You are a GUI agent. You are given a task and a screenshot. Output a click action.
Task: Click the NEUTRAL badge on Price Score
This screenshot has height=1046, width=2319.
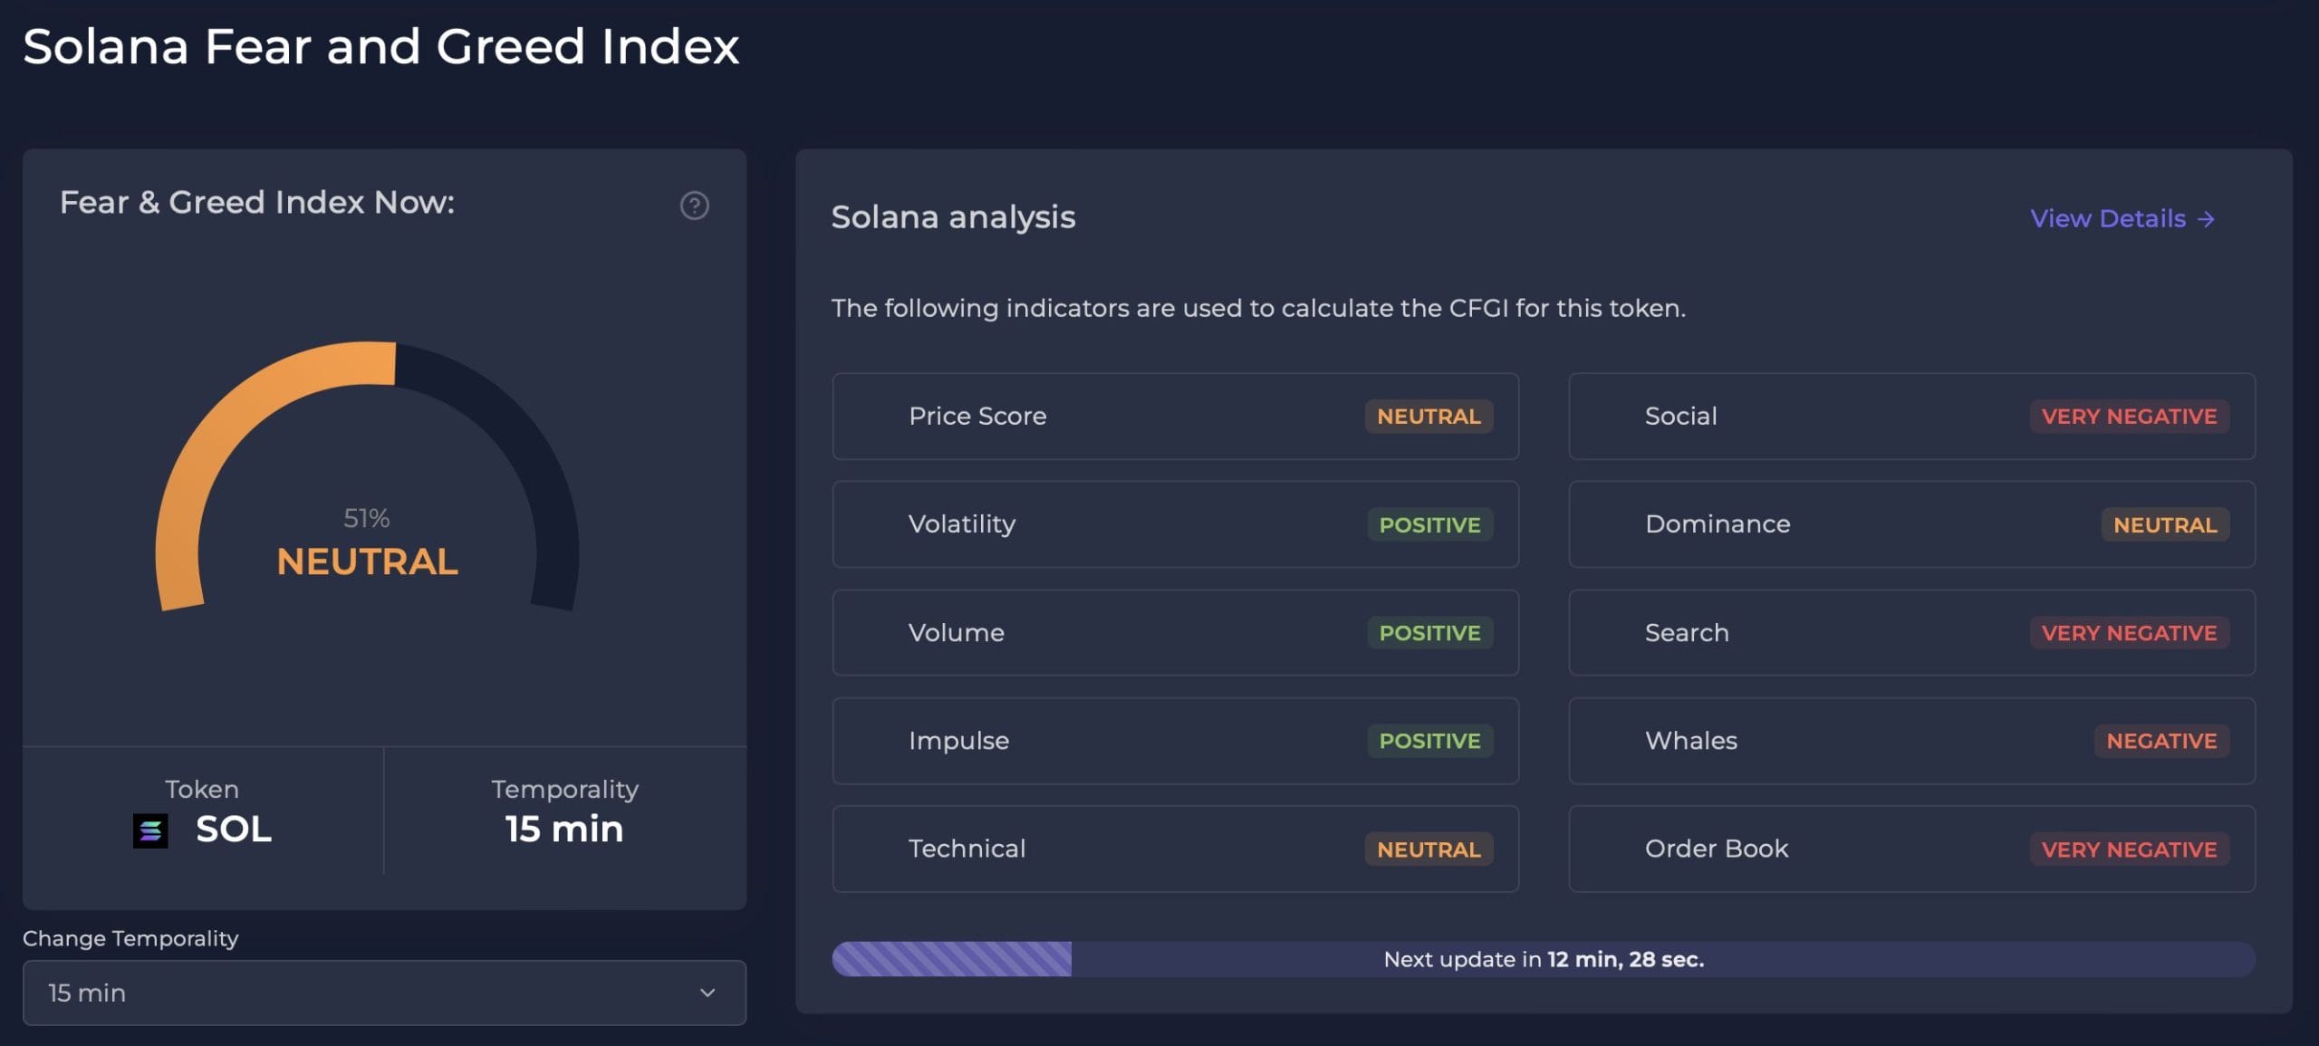(x=1429, y=417)
